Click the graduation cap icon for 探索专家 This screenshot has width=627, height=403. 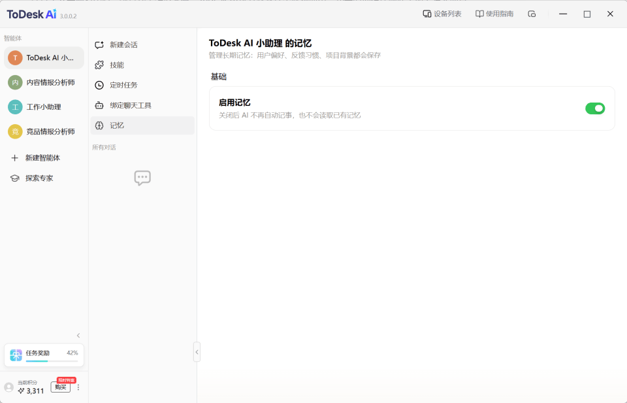15,178
